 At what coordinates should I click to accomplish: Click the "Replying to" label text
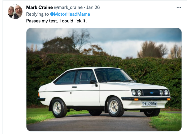tap(37, 14)
